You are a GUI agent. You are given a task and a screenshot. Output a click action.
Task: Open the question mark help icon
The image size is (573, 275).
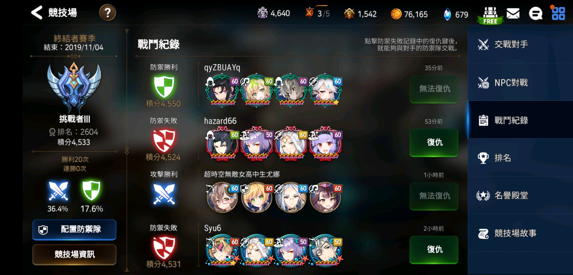107,13
